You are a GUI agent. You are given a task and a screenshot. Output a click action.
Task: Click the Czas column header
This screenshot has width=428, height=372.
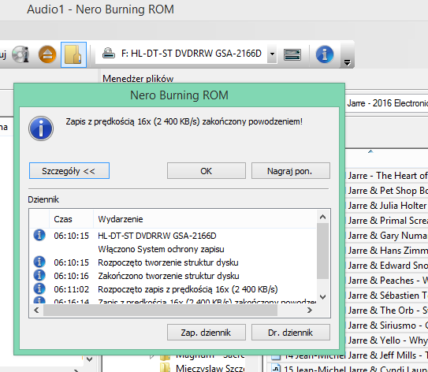tap(71, 219)
